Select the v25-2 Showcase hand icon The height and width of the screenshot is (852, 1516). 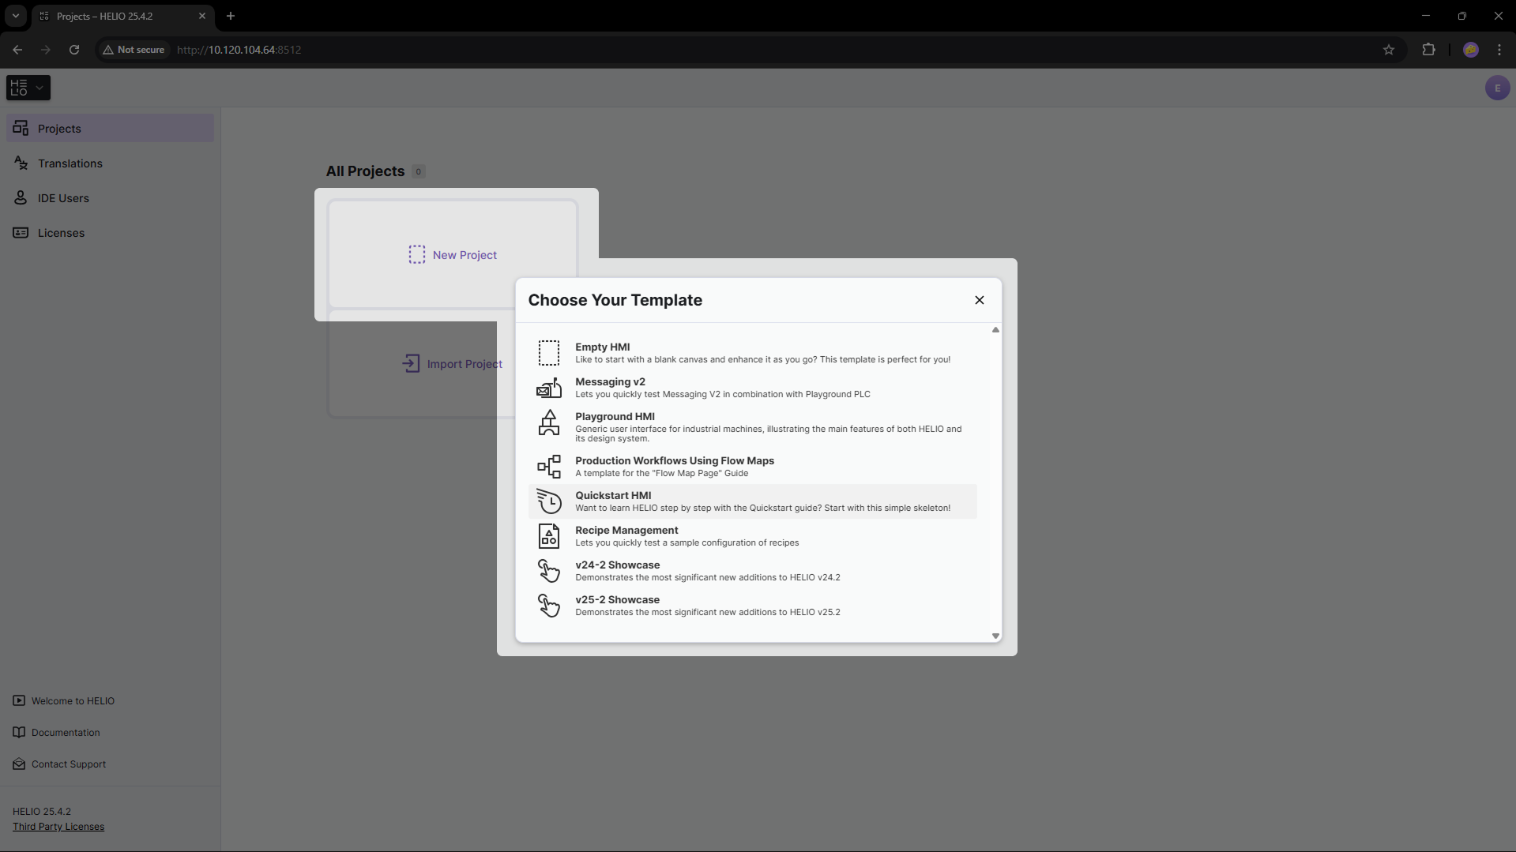click(548, 606)
